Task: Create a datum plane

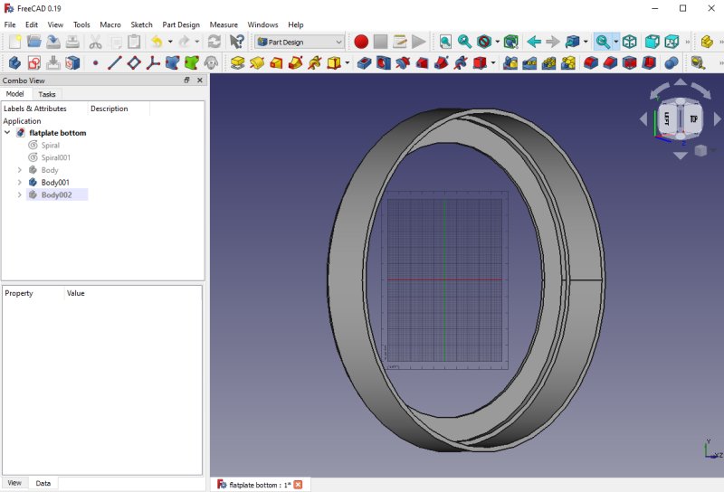Action: 134,62
